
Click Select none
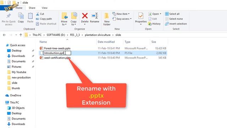174,19
